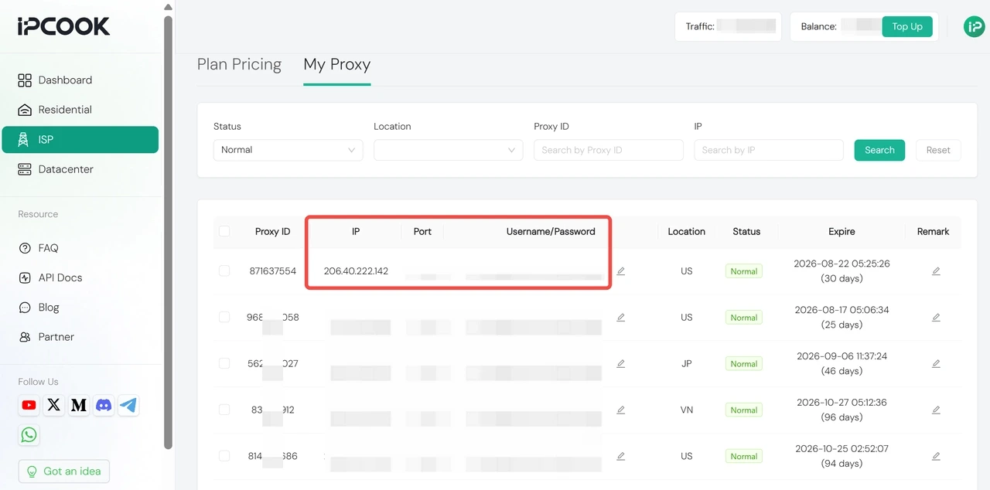Edit credentials for proxy 871637554
The height and width of the screenshot is (490, 990).
pyautogui.click(x=620, y=271)
